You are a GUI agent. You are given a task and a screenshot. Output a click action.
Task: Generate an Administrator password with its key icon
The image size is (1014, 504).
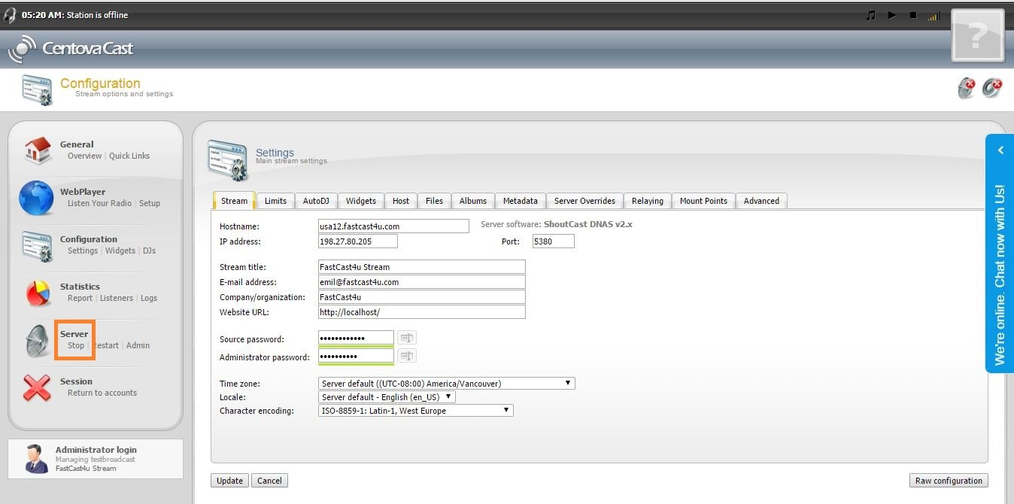pyautogui.click(x=407, y=356)
